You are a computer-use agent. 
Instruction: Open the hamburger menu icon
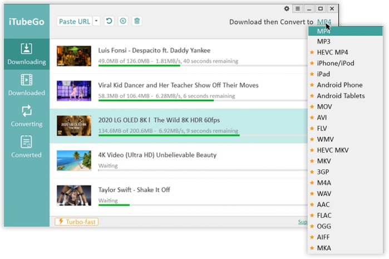click(x=298, y=9)
